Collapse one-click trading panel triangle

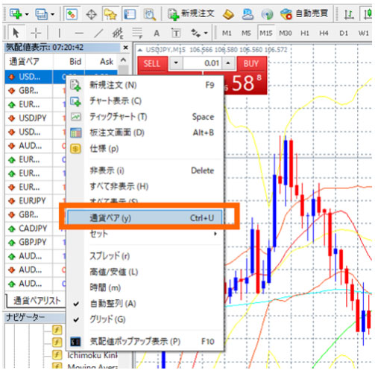pyautogui.click(x=140, y=50)
